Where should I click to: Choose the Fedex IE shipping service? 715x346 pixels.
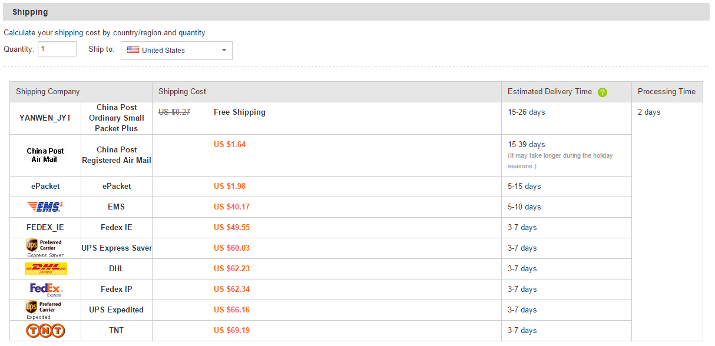pyautogui.click(x=117, y=227)
